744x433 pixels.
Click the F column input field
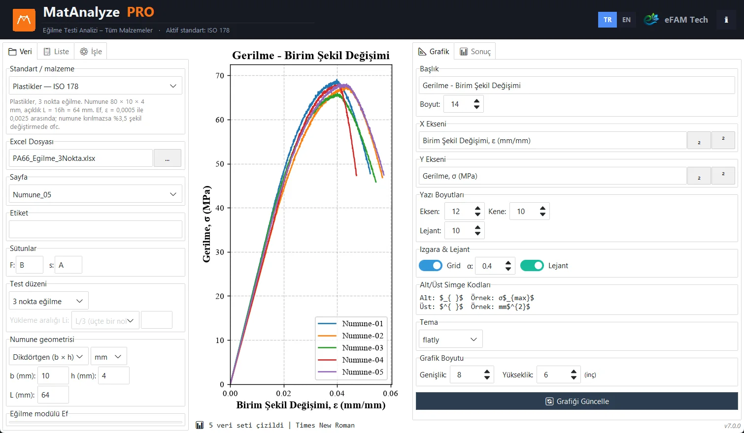click(30, 265)
